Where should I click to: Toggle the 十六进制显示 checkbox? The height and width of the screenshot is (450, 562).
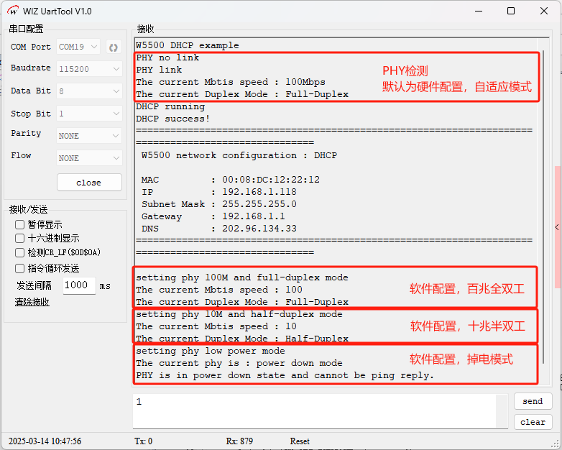click(20, 238)
